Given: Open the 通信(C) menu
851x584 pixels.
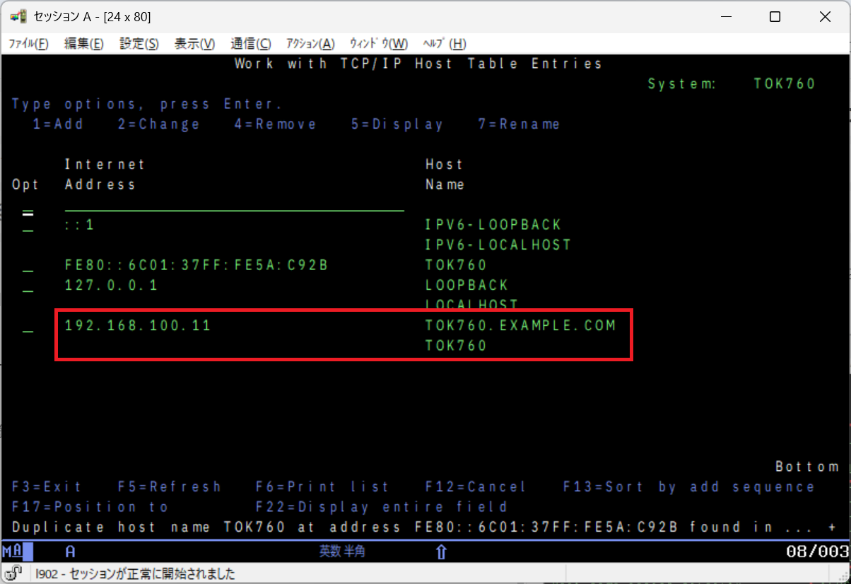Looking at the screenshot, I should coord(250,44).
